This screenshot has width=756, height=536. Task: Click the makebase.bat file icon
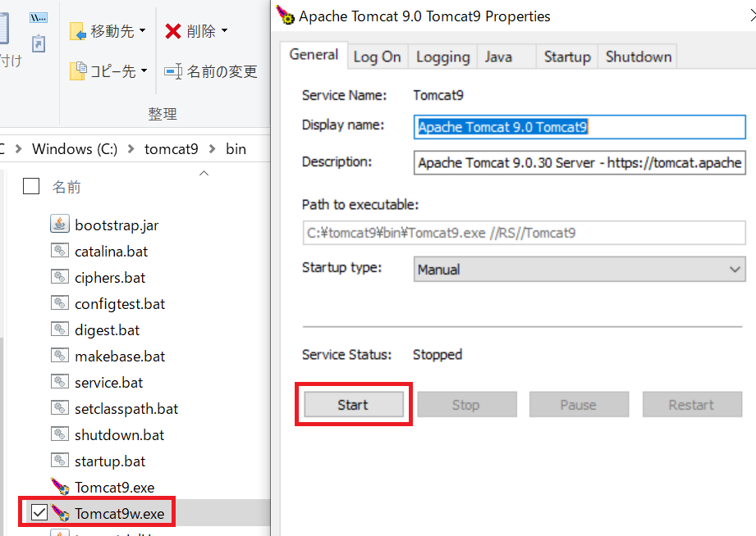coord(60,356)
